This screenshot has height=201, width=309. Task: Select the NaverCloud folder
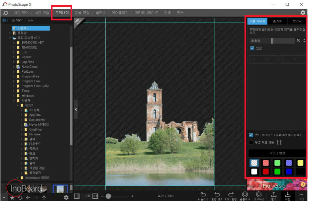tap(29, 67)
